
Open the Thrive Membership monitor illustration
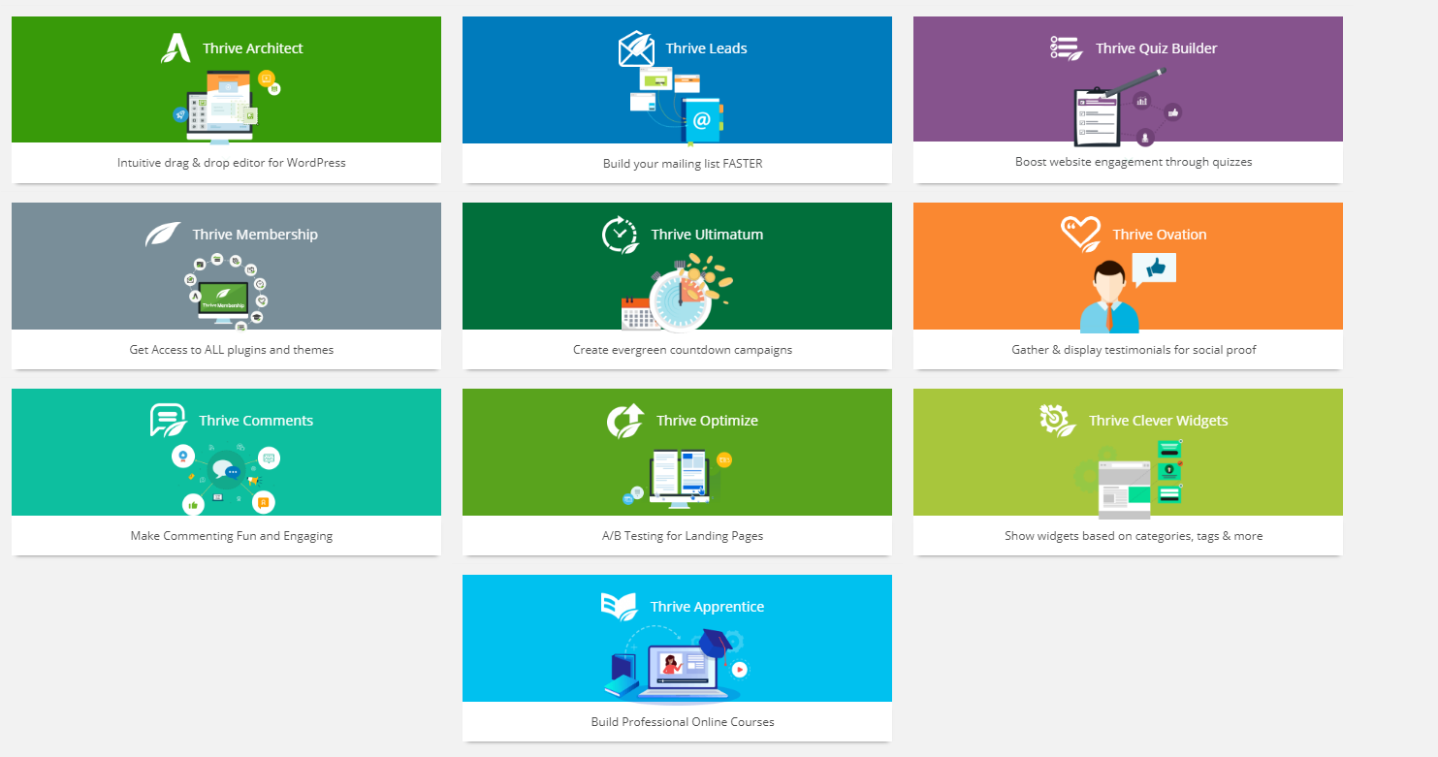(226, 292)
